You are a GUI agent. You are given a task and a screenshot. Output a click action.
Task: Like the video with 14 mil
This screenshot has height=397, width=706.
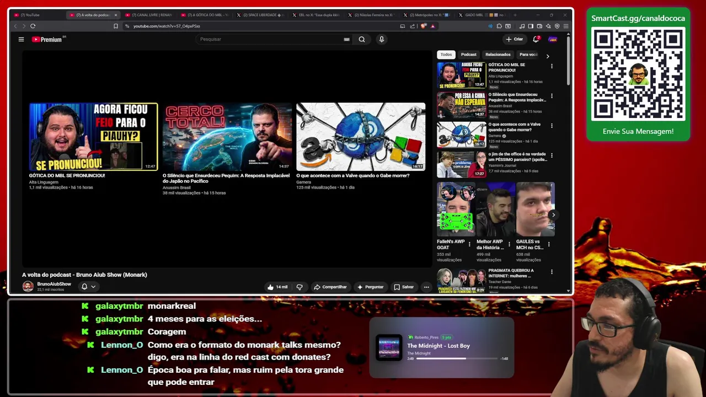coord(277,287)
